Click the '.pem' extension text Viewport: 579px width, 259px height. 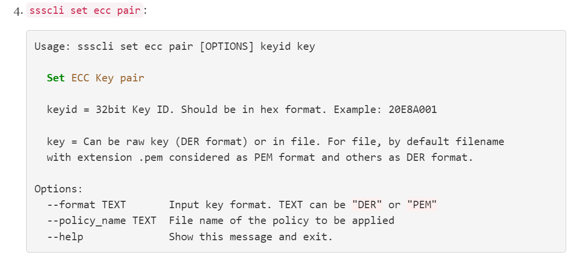pyautogui.click(x=150, y=157)
